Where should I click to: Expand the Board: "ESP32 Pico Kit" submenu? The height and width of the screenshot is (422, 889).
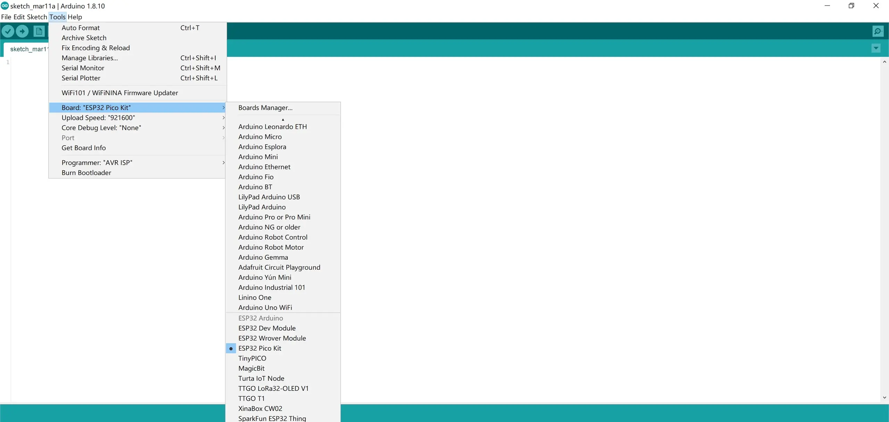coord(138,108)
